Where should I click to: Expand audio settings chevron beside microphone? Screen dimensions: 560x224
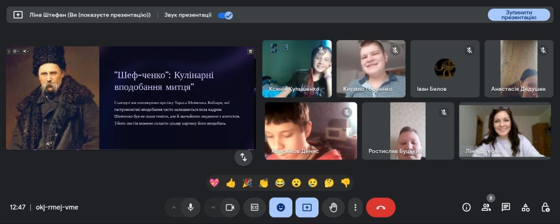(x=174, y=207)
